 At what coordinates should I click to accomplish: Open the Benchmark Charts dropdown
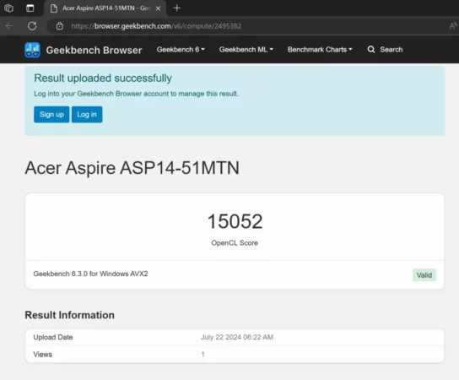320,50
